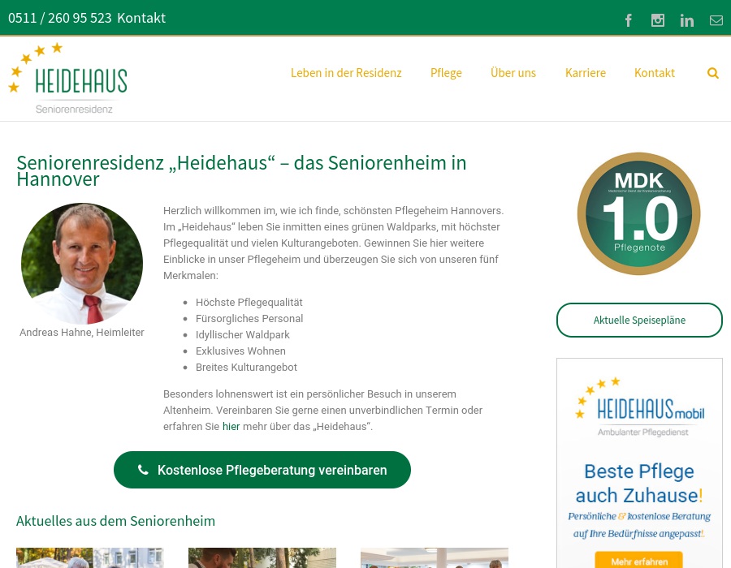
Task: Click the Heidehaus mobil logo
Action: pyautogui.click(x=639, y=407)
